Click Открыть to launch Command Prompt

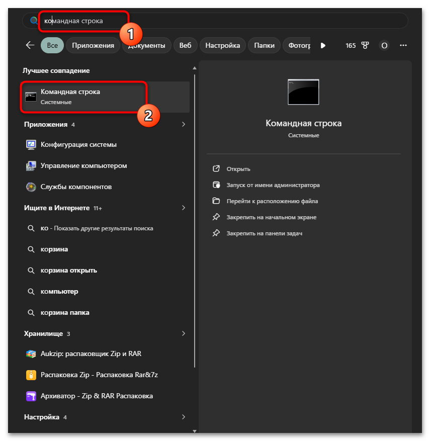point(238,169)
